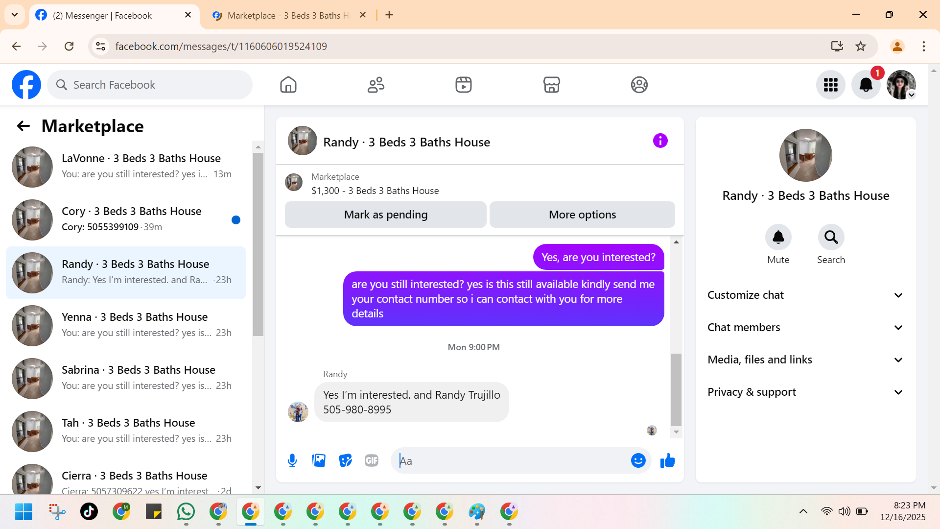Switch to the Marketplace 3 Beds tab

(x=289, y=16)
